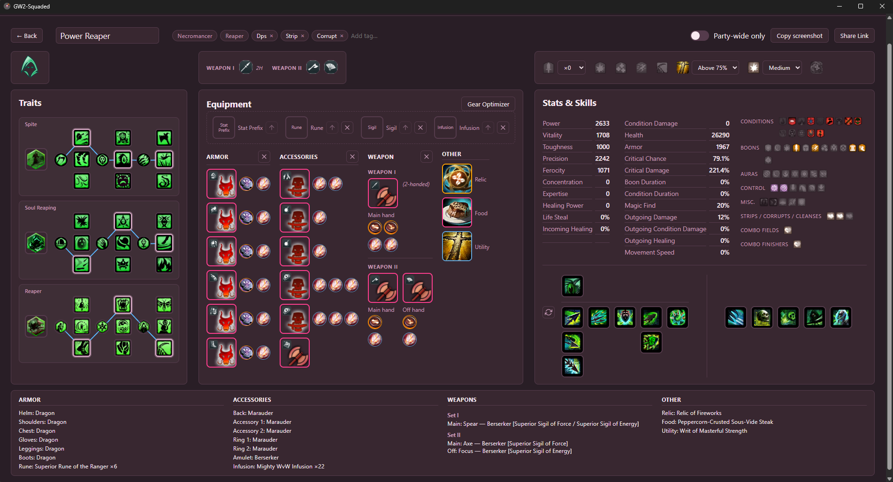The width and height of the screenshot is (893, 482).
Task: Click the Relic of Fireworks summary text
Action: coord(691,413)
